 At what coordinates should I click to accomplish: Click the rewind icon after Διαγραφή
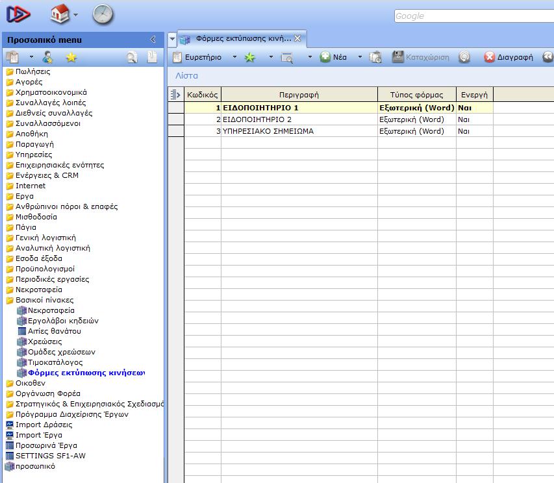(548, 57)
